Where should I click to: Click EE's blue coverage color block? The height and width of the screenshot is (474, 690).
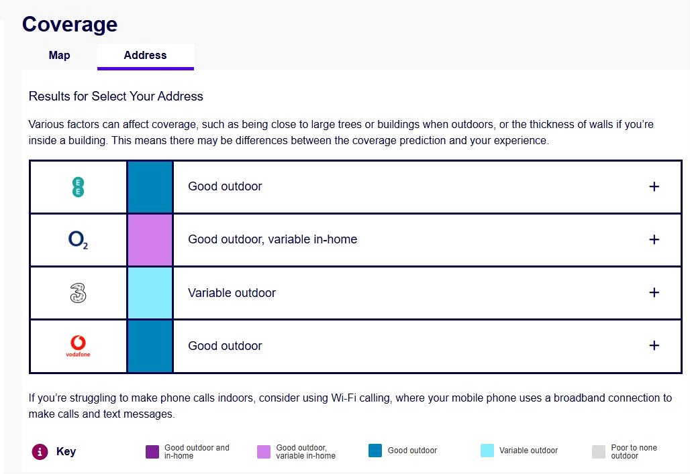(150, 187)
